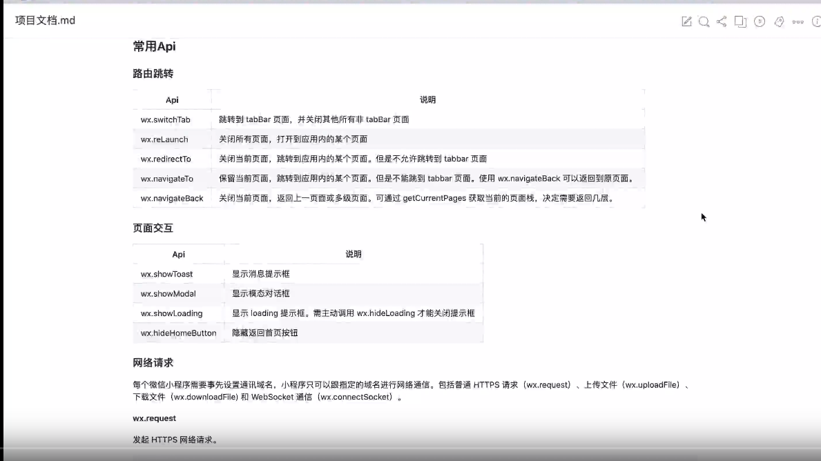Click the overlapping pages copy icon
Viewport: 821px width, 461px height.
click(740, 21)
